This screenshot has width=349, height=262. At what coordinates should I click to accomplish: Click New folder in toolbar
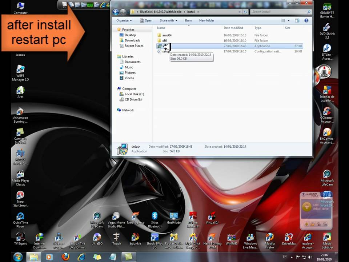(206, 20)
